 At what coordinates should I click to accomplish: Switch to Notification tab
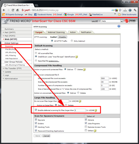(86, 32)
